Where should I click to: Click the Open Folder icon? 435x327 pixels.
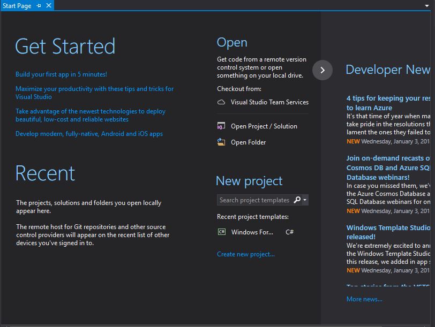click(x=221, y=142)
